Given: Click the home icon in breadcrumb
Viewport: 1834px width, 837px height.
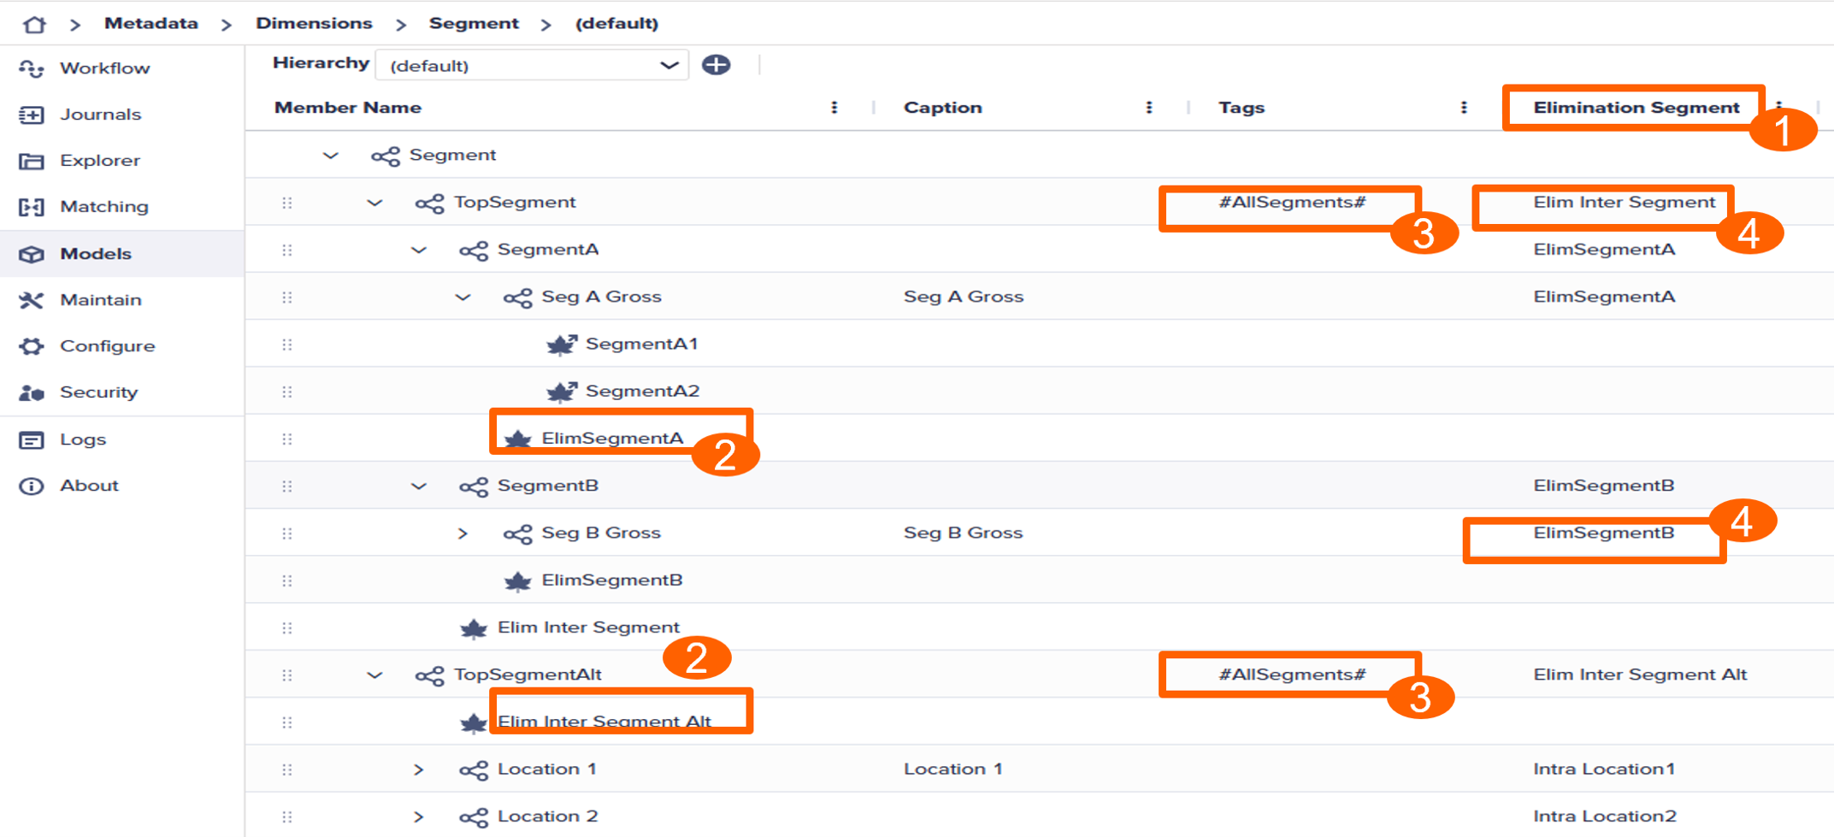Looking at the screenshot, I should coord(34,24).
